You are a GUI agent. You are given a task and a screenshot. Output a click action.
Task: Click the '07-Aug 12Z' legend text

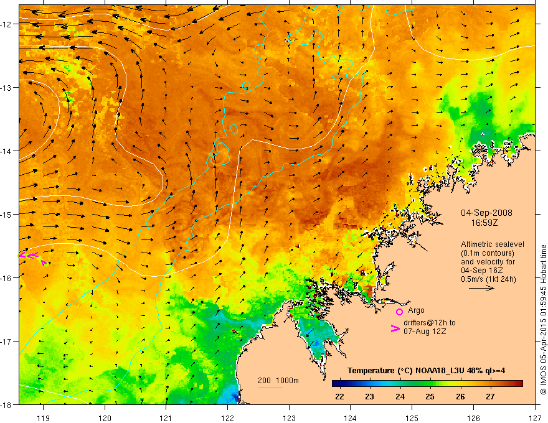[425, 332]
